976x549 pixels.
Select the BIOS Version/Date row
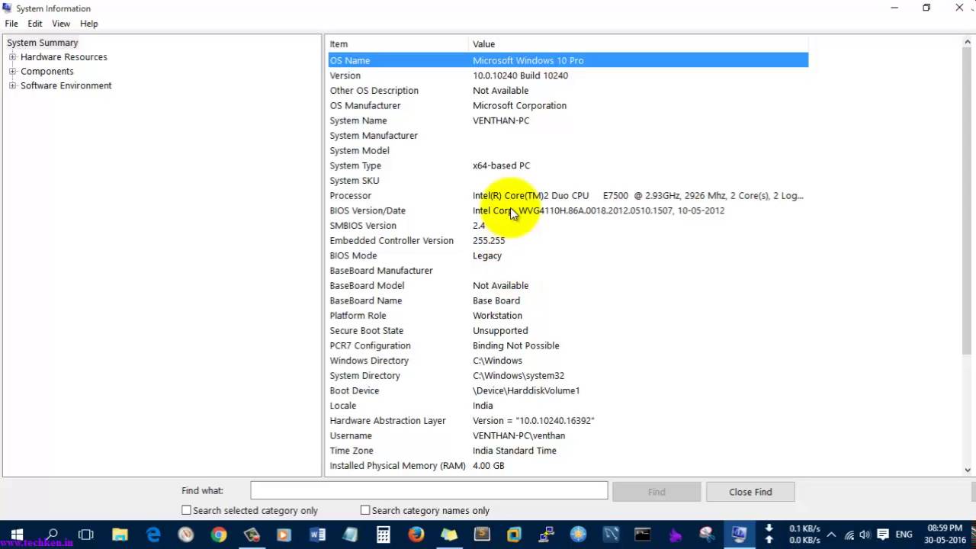click(568, 210)
